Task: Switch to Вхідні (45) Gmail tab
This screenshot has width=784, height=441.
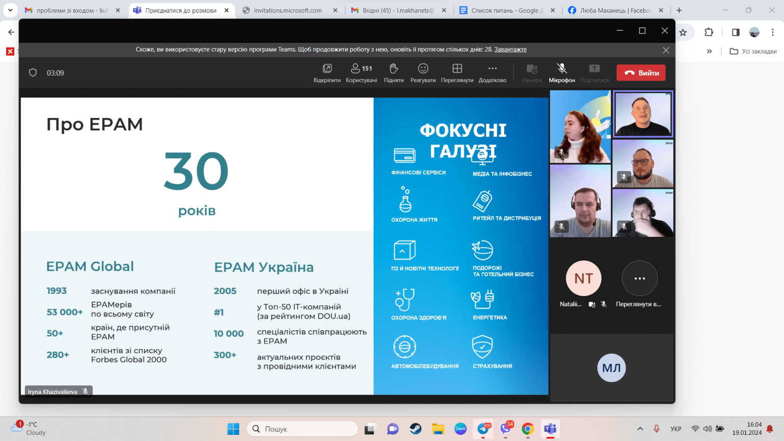Action: [x=398, y=10]
